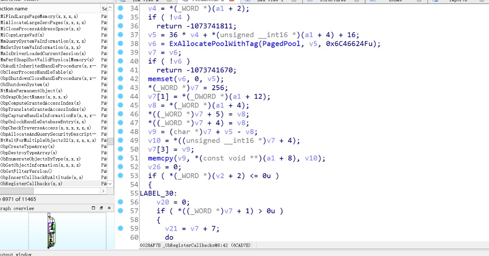Image resolution: width=489 pixels, height=256 pixels.
Task: Select MiCopyLargeVad function row
Action: (54, 35)
